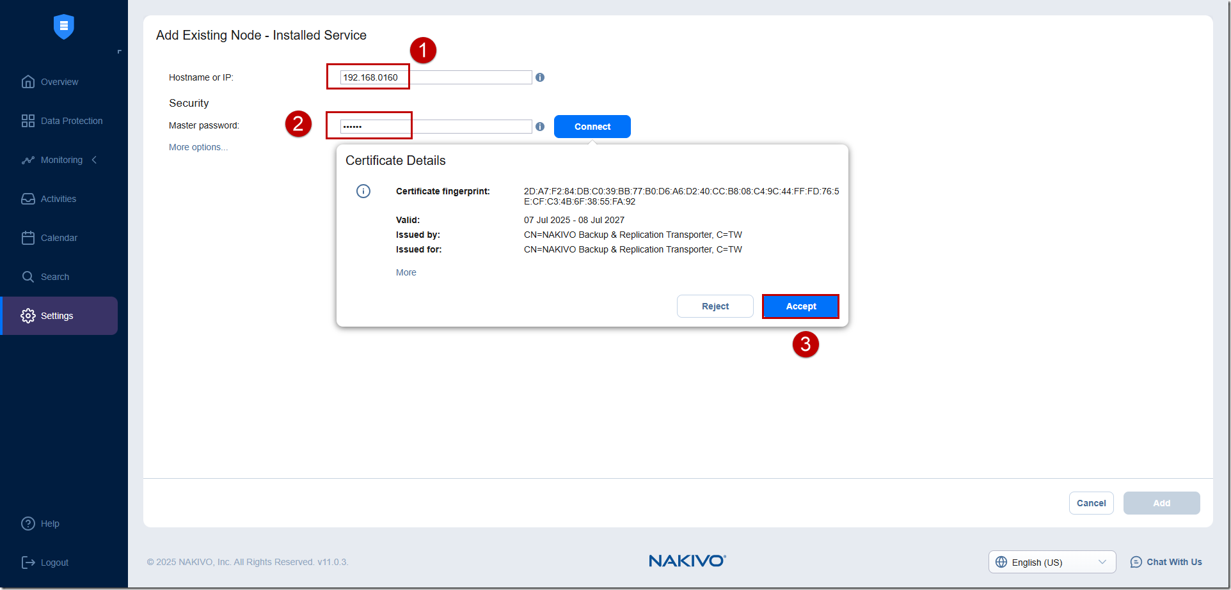This screenshot has height=590, width=1231.
Task: Click the info icon in Certificate Details
Action: pyautogui.click(x=363, y=191)
